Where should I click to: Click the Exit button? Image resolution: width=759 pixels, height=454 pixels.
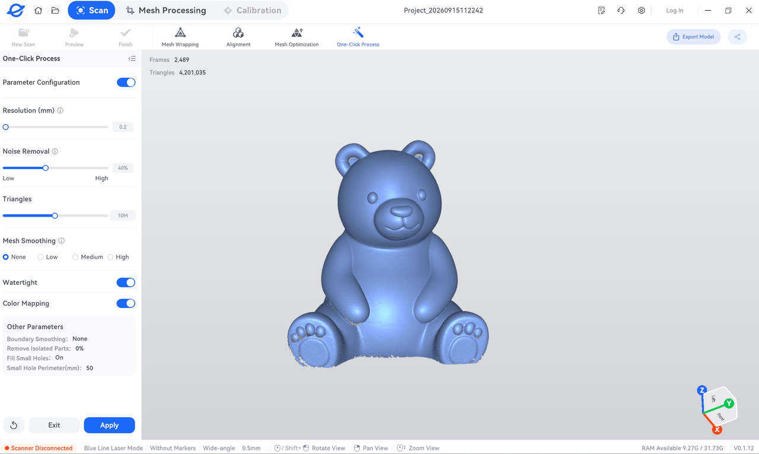tap(54, 425)
